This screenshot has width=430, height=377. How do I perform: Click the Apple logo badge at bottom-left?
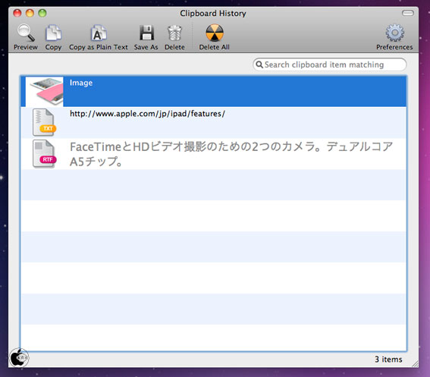pyautogui.click(x=19, y=358)
